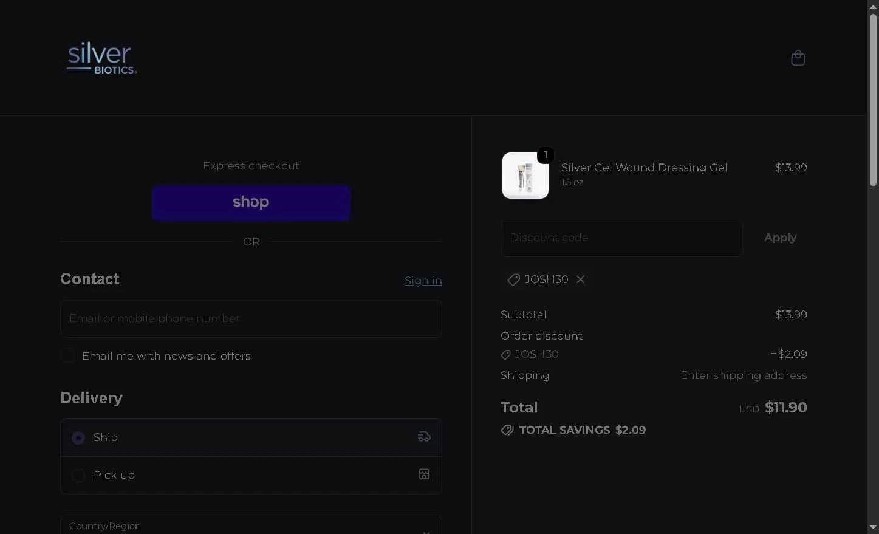
Task: Click the $11.90 total amount
Action: click(785, 408)
